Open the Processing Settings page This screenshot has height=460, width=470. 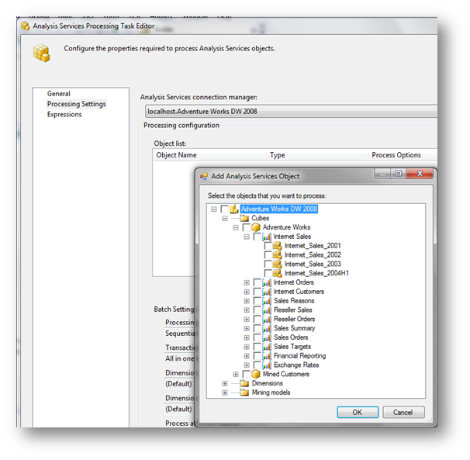coord(77,104)
